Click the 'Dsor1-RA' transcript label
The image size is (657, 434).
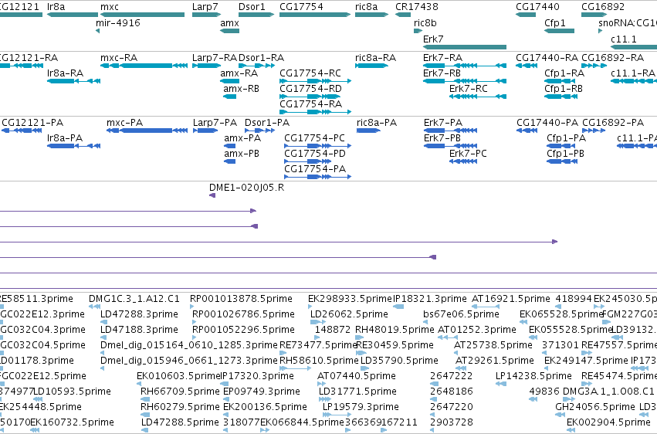[262, 57]
